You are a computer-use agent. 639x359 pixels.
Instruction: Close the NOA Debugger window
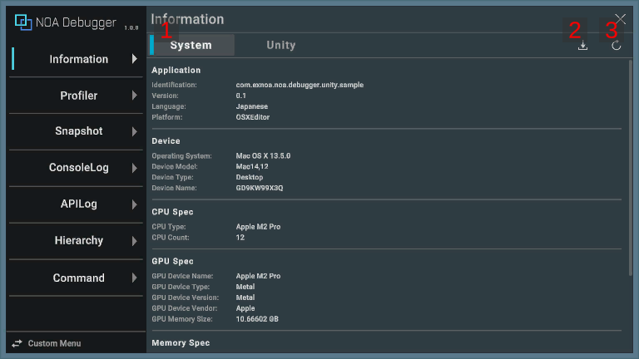(620, 19)
